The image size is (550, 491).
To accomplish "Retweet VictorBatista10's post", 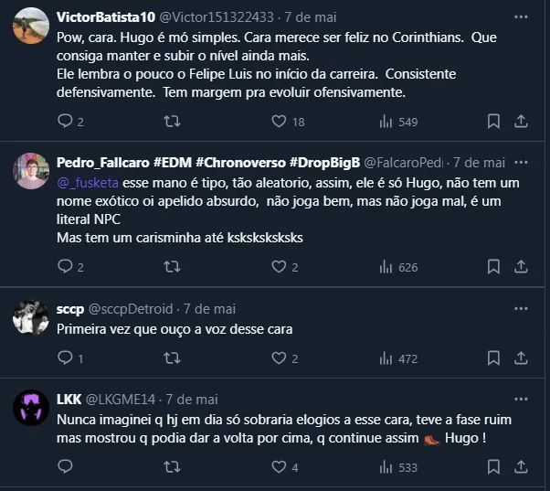I will tap(171, 122).
